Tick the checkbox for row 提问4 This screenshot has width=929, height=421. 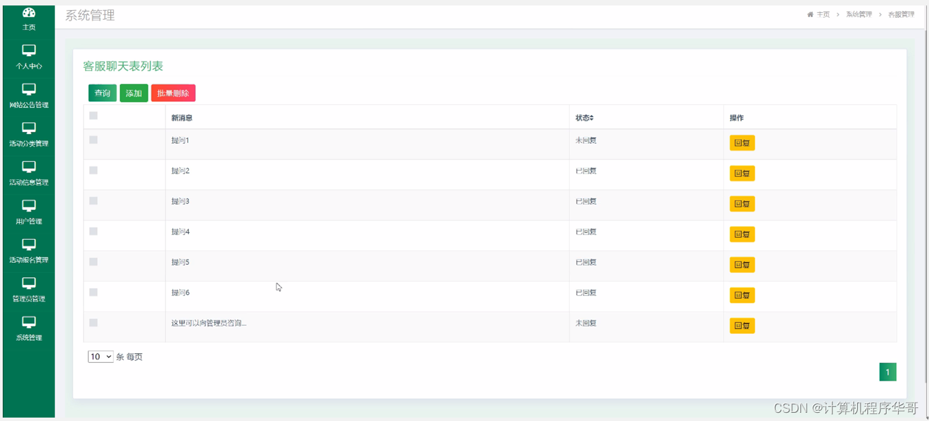94,231
